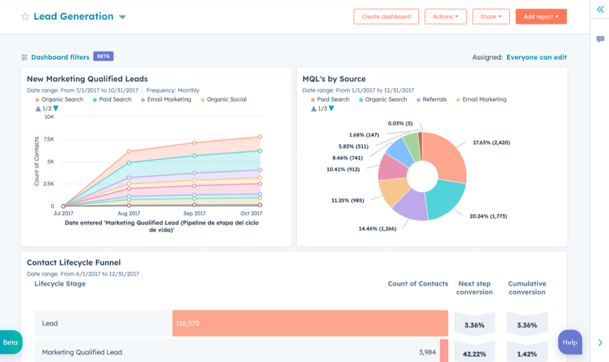The image size is (609, 362).
Task: Click the Create dashboard button
Action: coord(386,16)
